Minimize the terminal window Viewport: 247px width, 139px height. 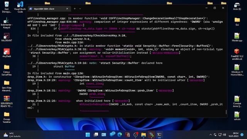(x=206, y=8)
